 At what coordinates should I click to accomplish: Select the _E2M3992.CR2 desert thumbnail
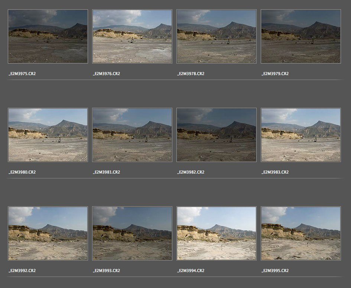click(48, 233)
